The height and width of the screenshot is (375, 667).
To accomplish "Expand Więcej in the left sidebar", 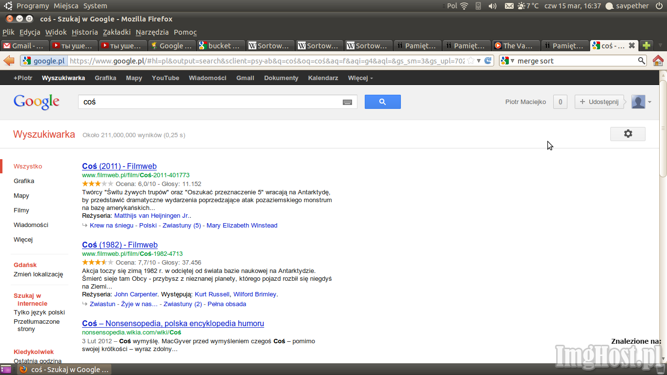I will point(23,240).
